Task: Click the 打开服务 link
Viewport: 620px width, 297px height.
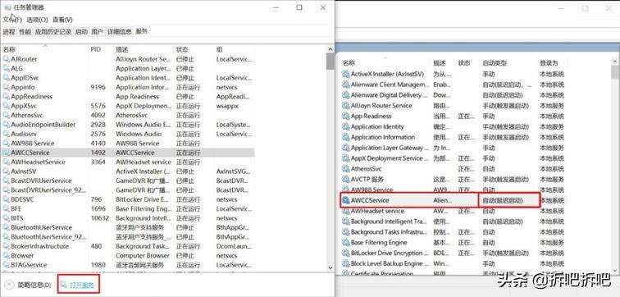Action: tap(82, 285)
